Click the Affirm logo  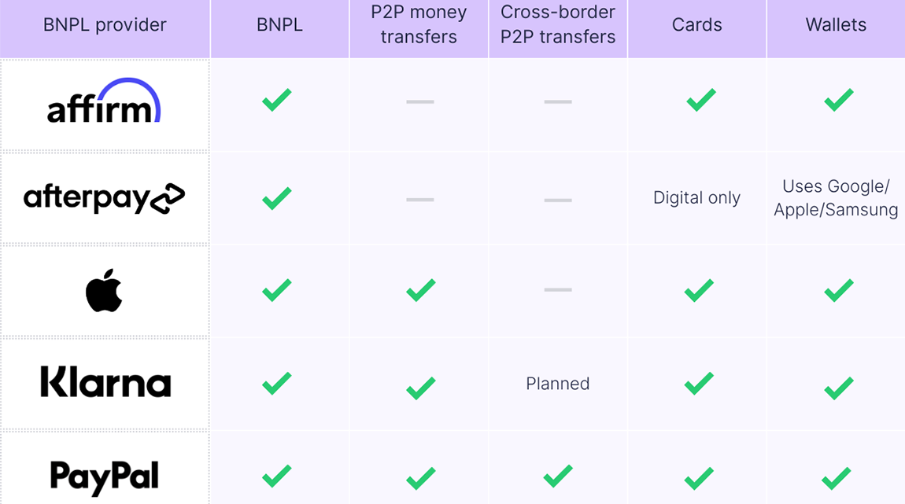coord(104,102)
